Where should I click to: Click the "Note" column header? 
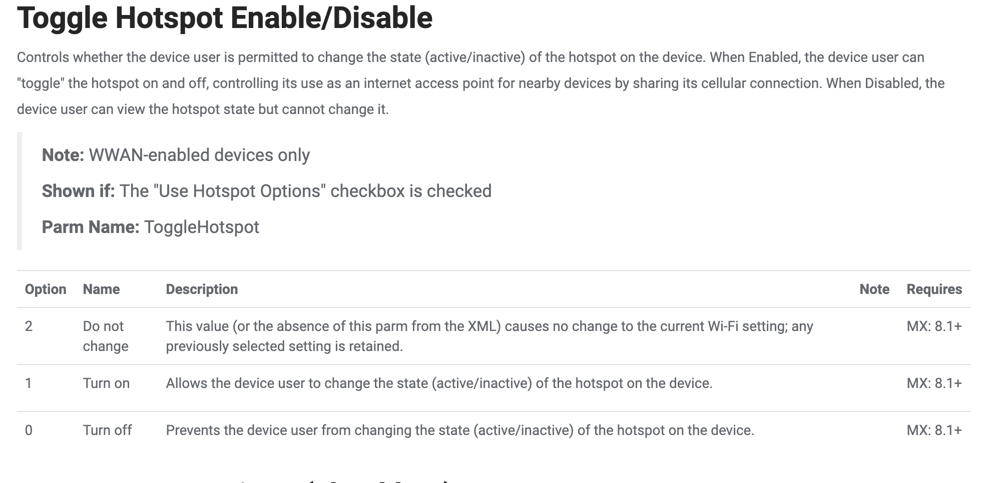point(874,289)
